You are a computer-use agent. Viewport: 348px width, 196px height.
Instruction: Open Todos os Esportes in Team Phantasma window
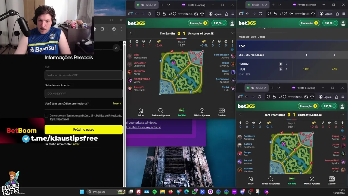click(271, 180)
